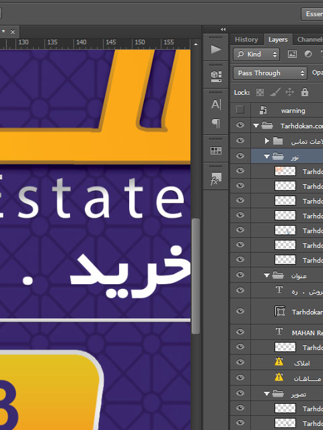Open the Essentials workspace switcher
The width and height of the screenshot is (323, 430).
(312, 14)
